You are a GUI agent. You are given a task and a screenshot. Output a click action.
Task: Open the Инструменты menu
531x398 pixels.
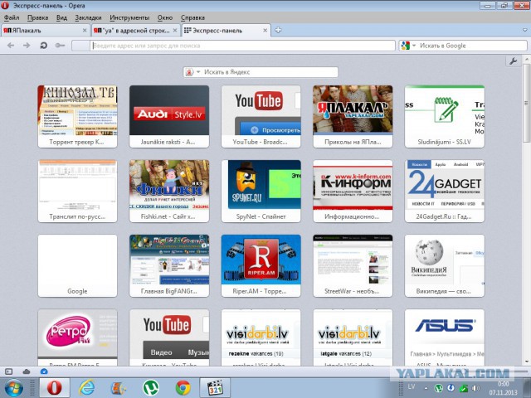[x=129, y=17]
